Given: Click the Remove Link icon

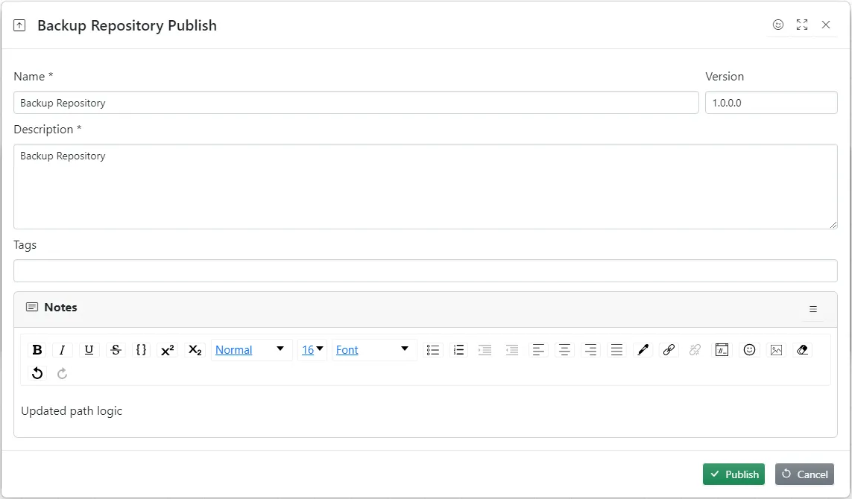Looking at the screenshot, I should (695, 349).
